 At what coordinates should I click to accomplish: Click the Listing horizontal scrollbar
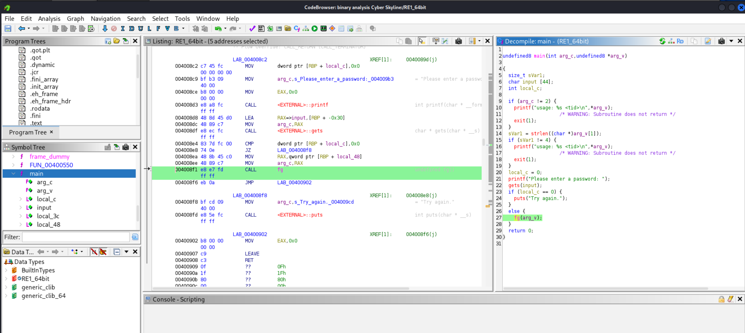pos(280,288)
